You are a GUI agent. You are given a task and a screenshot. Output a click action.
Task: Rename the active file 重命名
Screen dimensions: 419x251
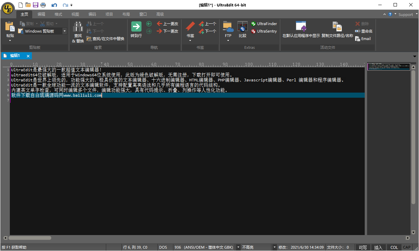pyautogui.click(x=364, y=31)
